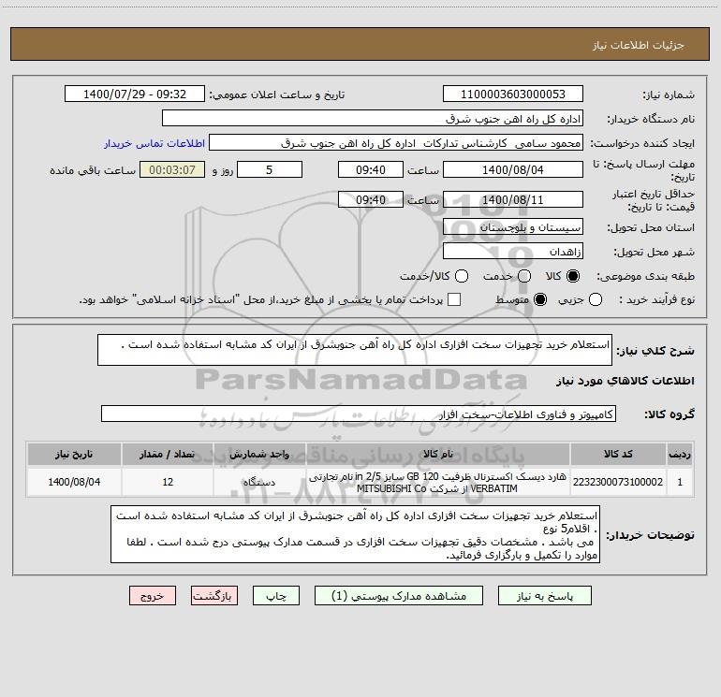
Task: Click the quantity cell 12
Action: coord(168,482)
